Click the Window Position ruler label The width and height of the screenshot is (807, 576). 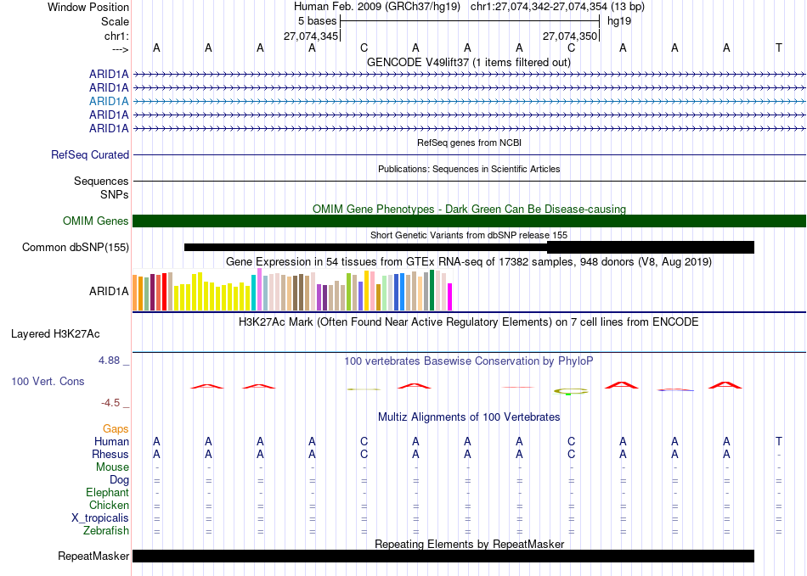point(88,7)
